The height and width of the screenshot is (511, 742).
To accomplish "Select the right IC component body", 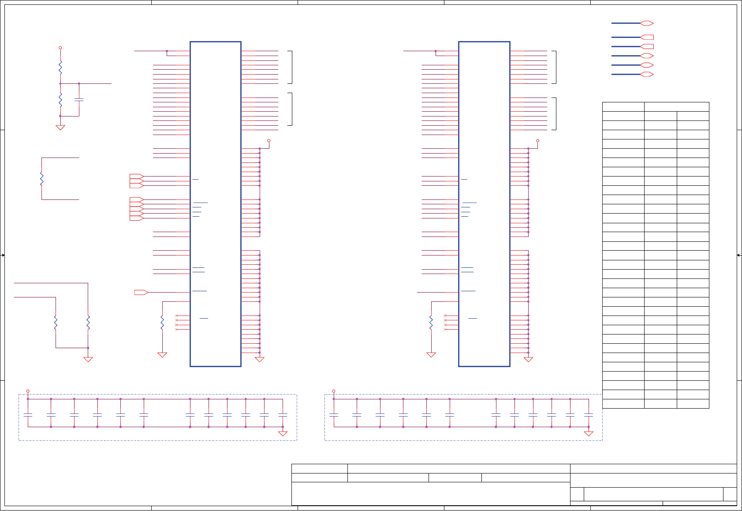I will tap(484, 204).
